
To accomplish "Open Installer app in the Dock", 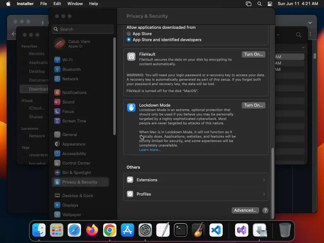I will 259,230.
